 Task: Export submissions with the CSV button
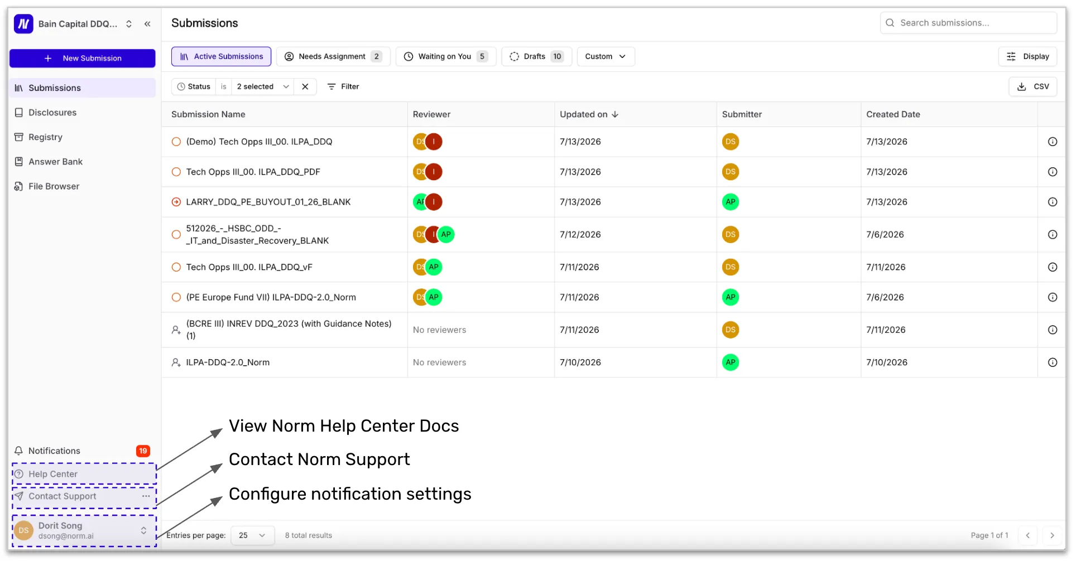1032,86
